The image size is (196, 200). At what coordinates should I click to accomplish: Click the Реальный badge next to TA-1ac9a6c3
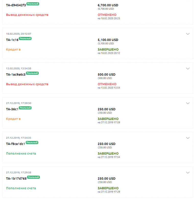[32, 73]
